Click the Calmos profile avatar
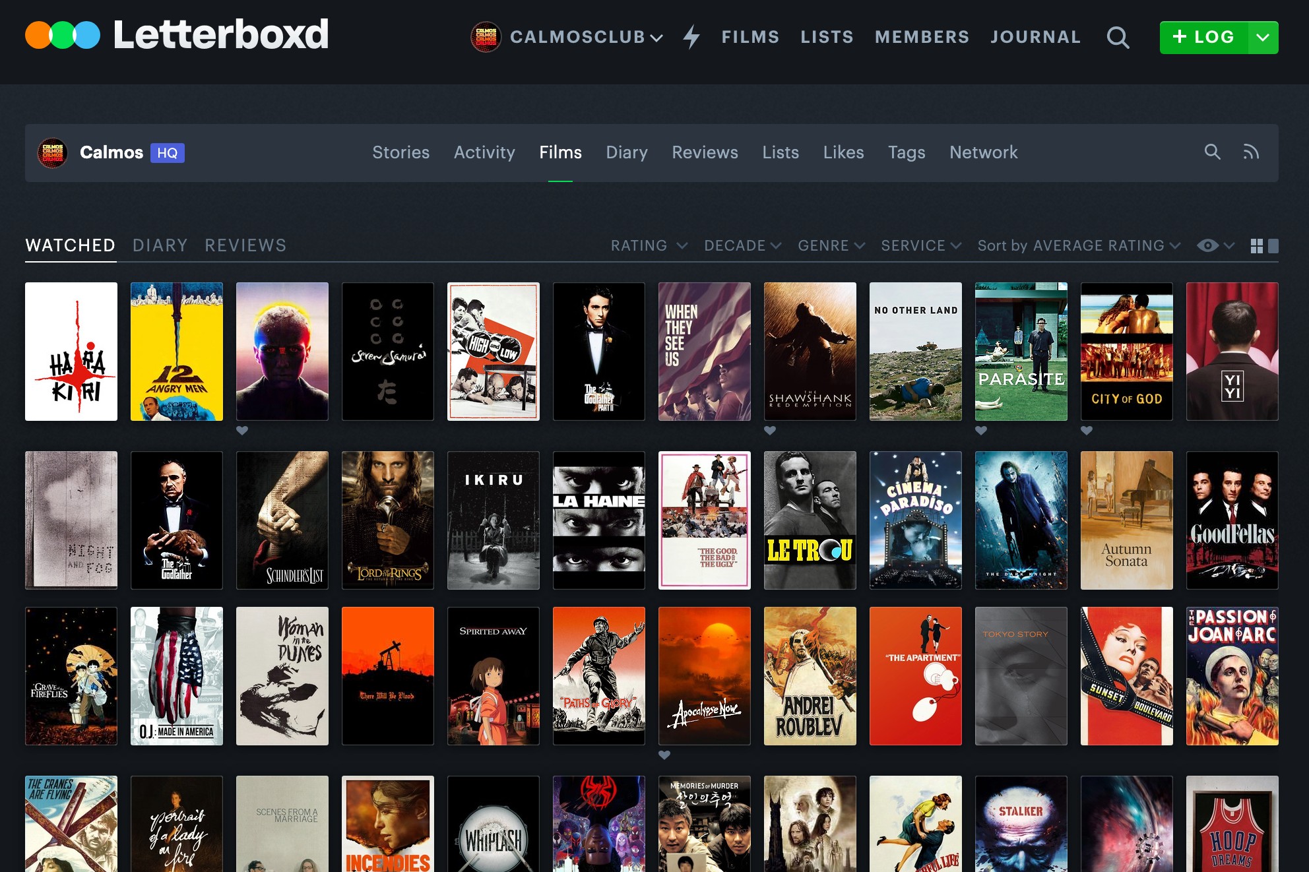 53,153
